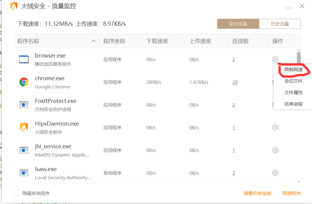Screen dimensions: 312x204
Task: Click the FoxitProtect.exe program icon
Action: coord(24,104)
